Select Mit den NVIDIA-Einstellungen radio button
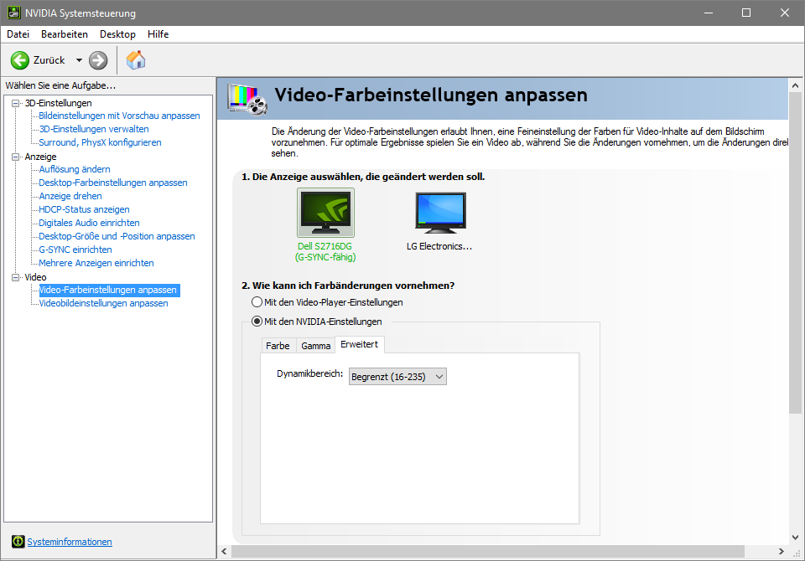805x561 pixels. tap(257, 322)
